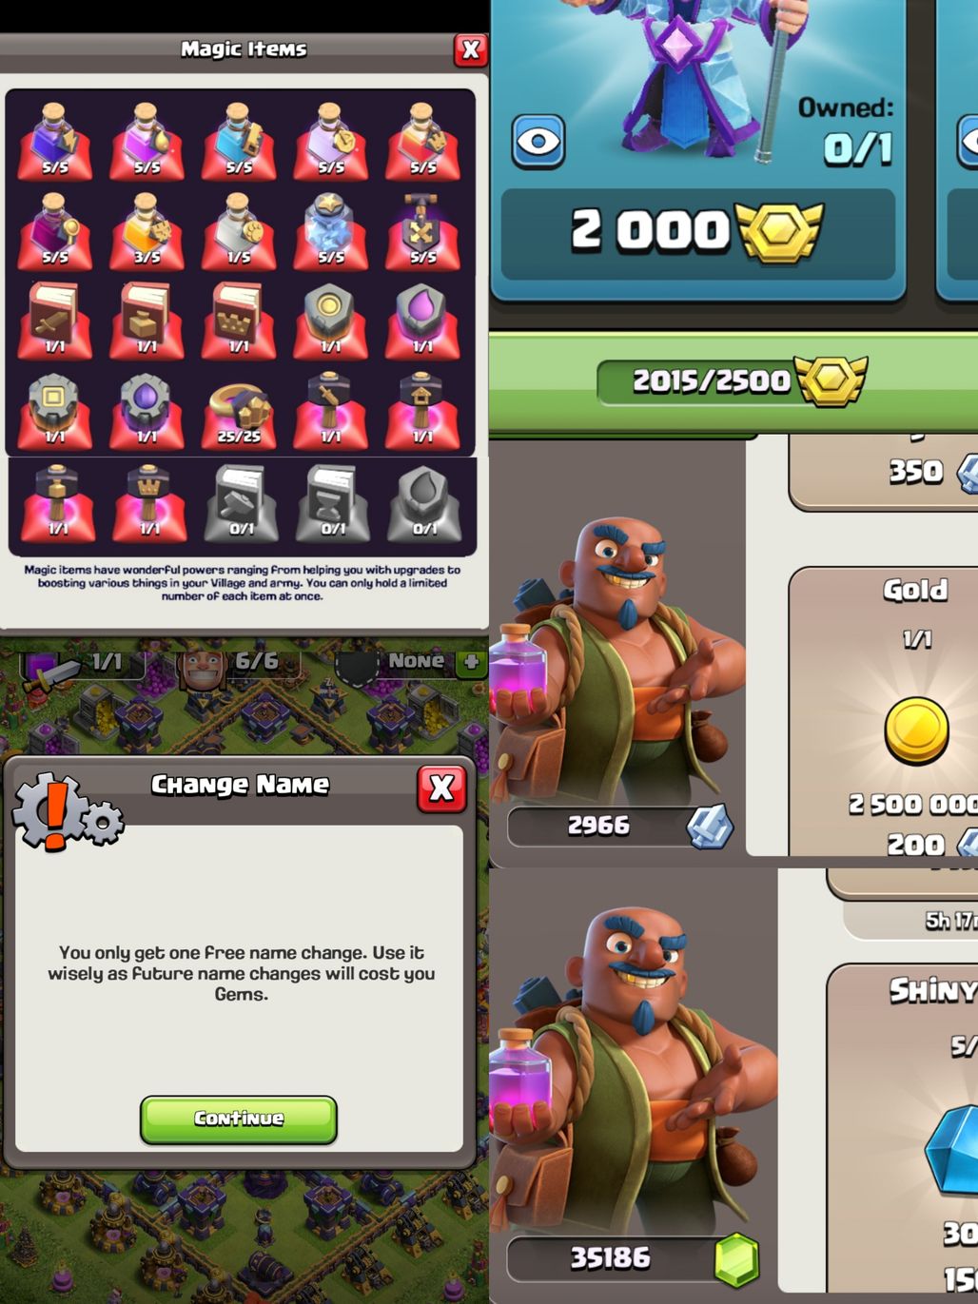Toggle the skin preview eye icon
This screenshot has height=1304, width=978.
[538, 142]
